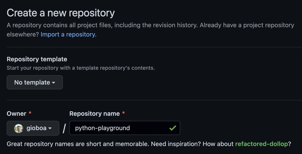Click the template description text below heading
Screen dimensions: 302x154
81,68
